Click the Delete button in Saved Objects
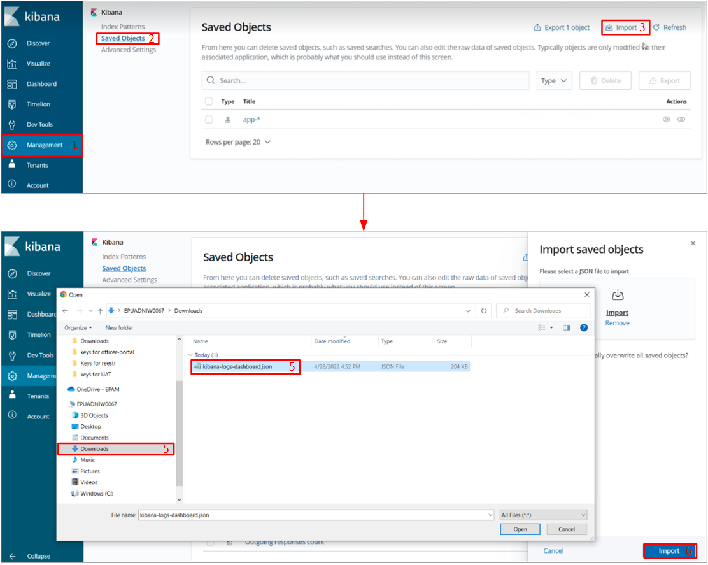This screenshot has width=708, height=565. 605,81
